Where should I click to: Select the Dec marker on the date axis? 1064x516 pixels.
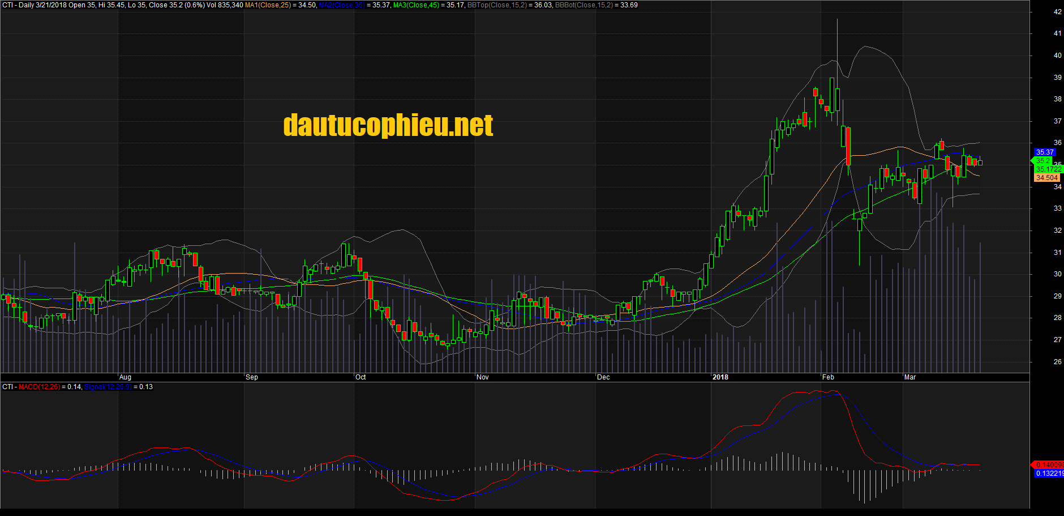[x=603, y=377]
